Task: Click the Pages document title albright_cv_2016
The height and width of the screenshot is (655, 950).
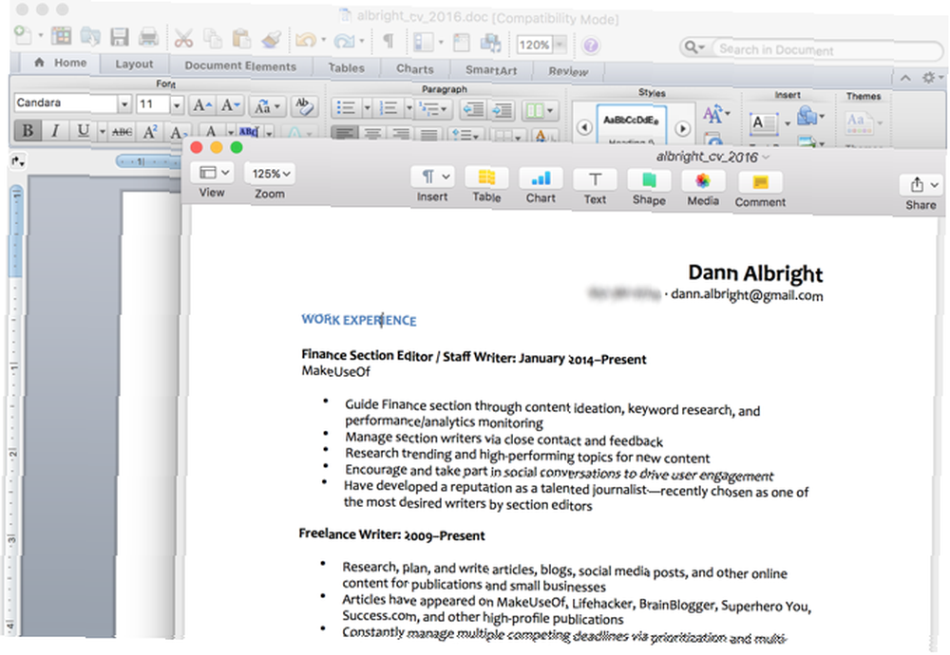Action: point(707,158)
